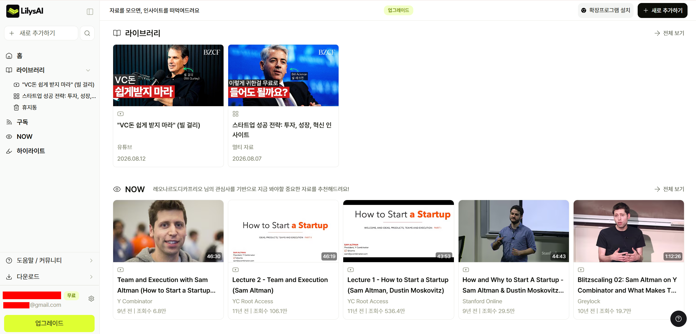696x334 pixels.
Task: Open sidebar item 스타트업 성공 전략: 투자, 성장
Action: click(x=55, y=96)
